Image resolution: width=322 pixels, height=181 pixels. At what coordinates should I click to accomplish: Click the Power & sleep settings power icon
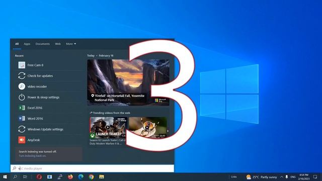[22, 97]
